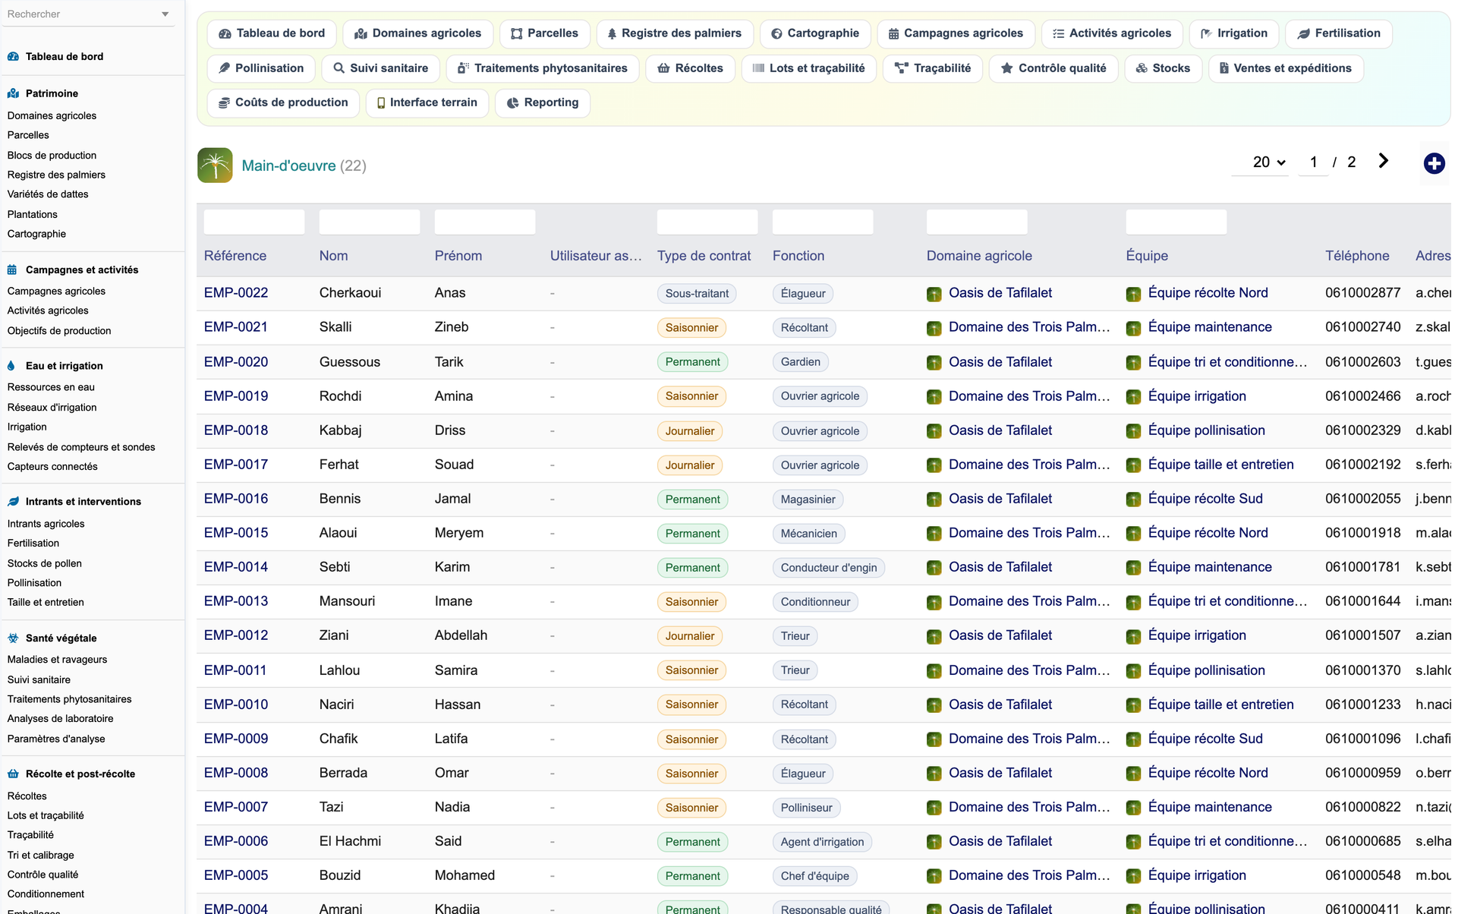Open Fertilisation toolbar button

(x=1339, y=33)
